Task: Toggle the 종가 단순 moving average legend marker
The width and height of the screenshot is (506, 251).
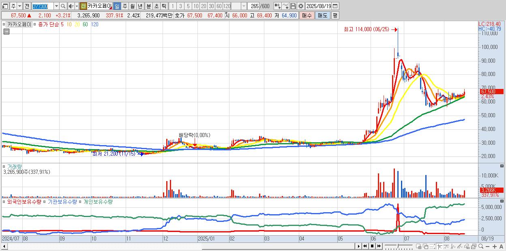Action: pyautogui.click(x=35, y=24)
